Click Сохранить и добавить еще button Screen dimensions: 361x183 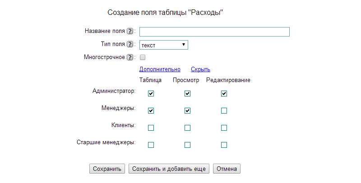click(x=169, y=169)
